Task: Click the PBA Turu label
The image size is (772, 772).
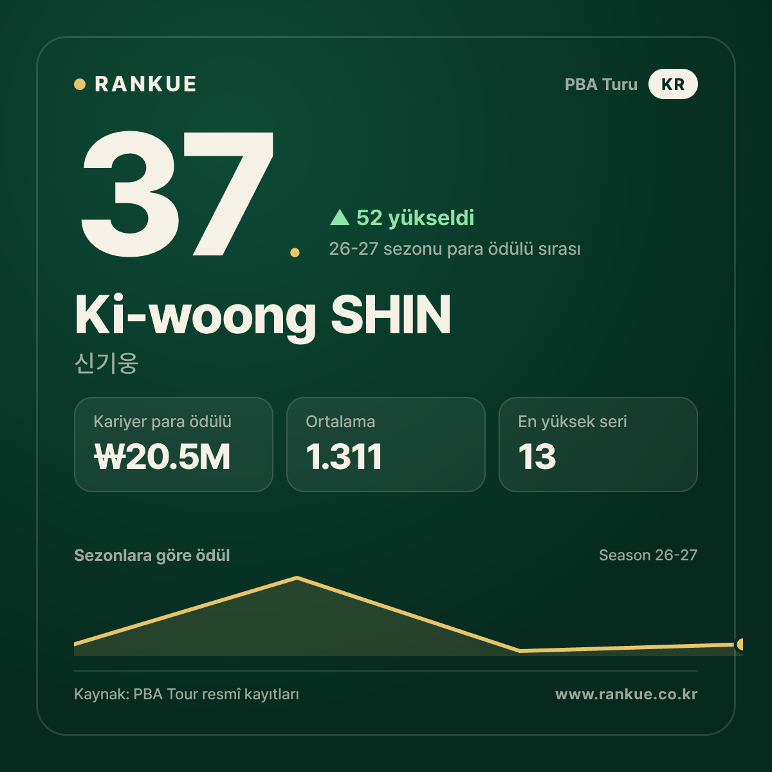Action: tap(601, 84)
